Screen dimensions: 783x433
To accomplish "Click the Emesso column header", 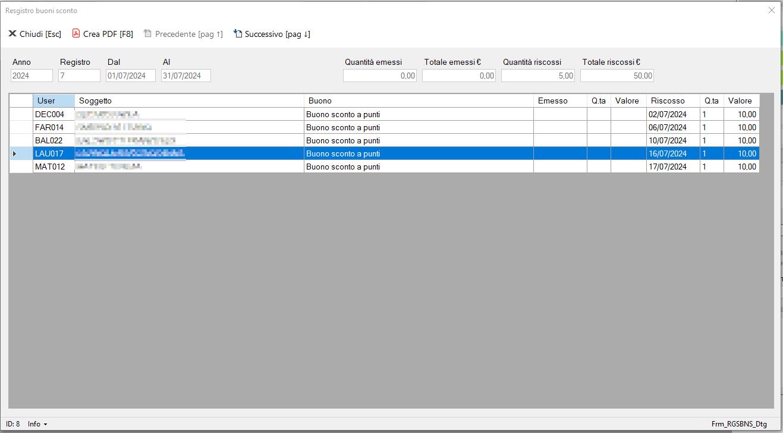I will 559,101.
